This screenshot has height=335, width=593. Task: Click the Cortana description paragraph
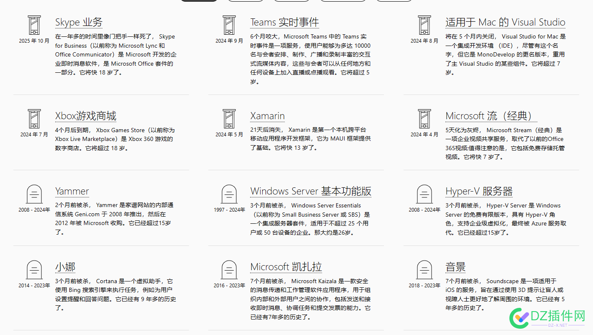(x=116, y=294)
